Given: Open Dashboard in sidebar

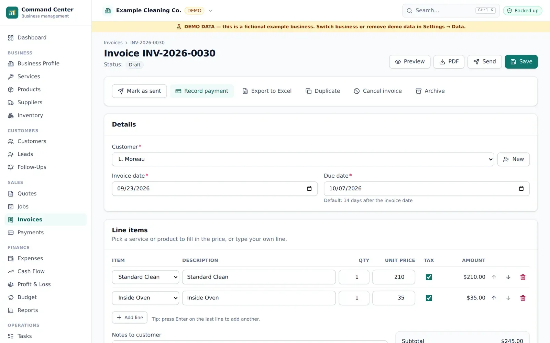Looking at the screenshot, I should tap(45, 38).
